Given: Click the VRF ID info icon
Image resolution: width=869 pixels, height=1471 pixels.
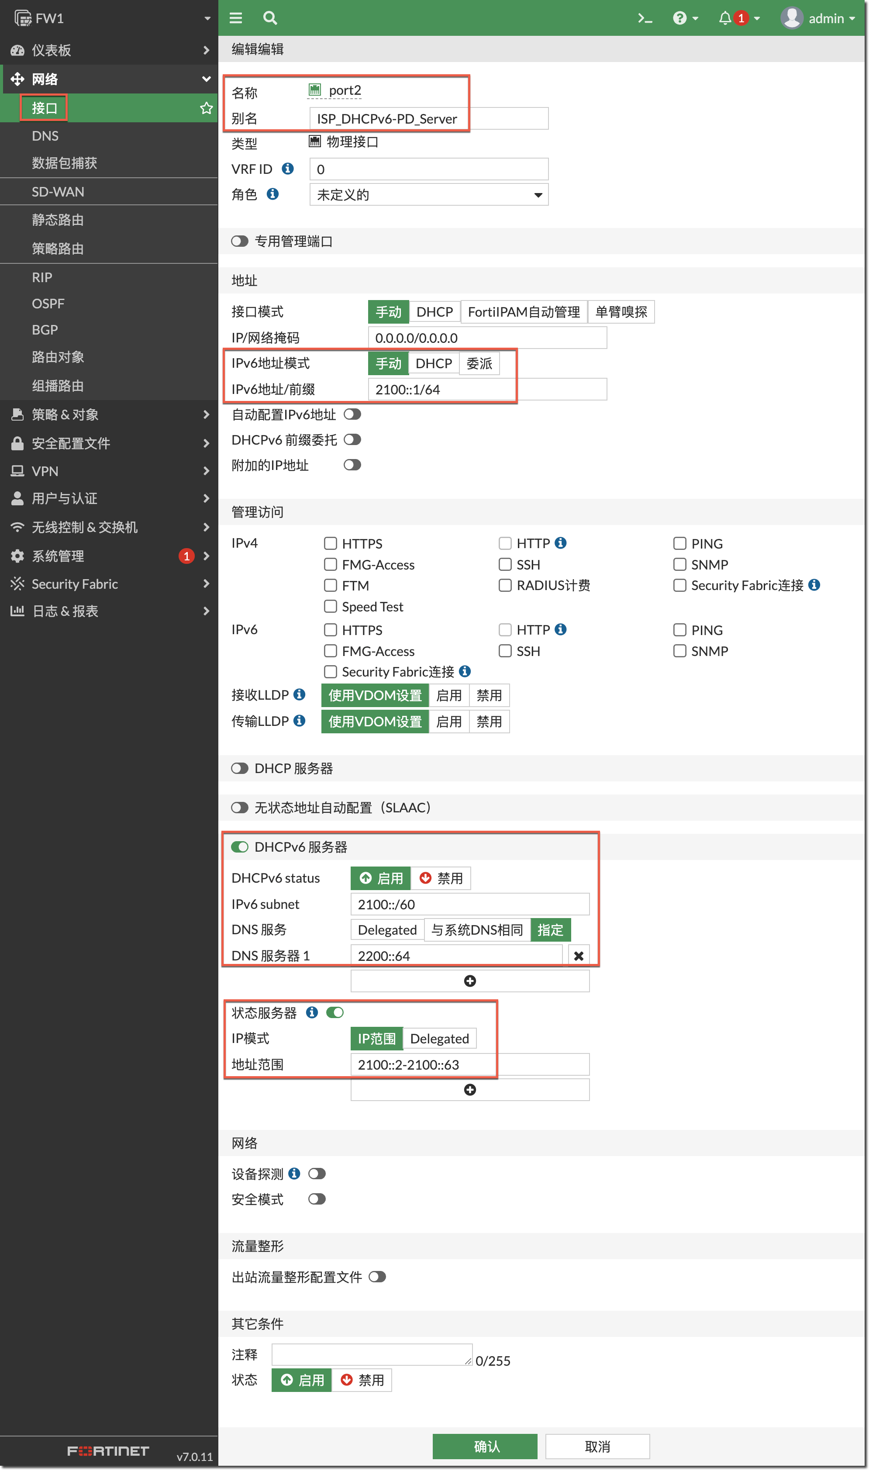Looking at the screenshot, I should [287, 169].
